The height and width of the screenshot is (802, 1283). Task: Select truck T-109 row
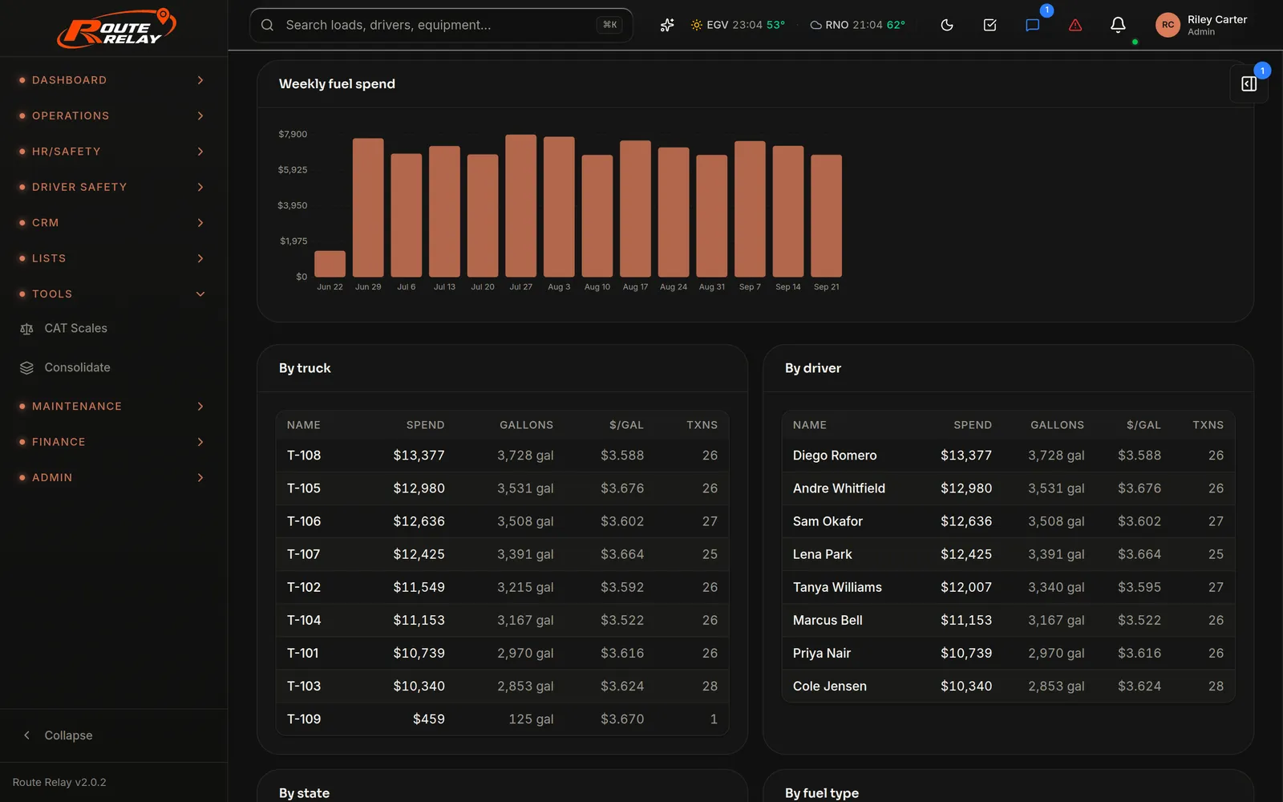click(502, 719)
